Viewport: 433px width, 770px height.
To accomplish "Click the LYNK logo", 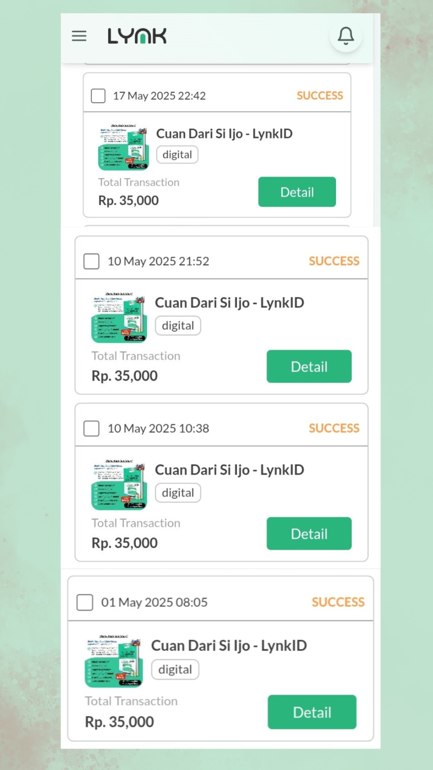I will pos(137,36).
